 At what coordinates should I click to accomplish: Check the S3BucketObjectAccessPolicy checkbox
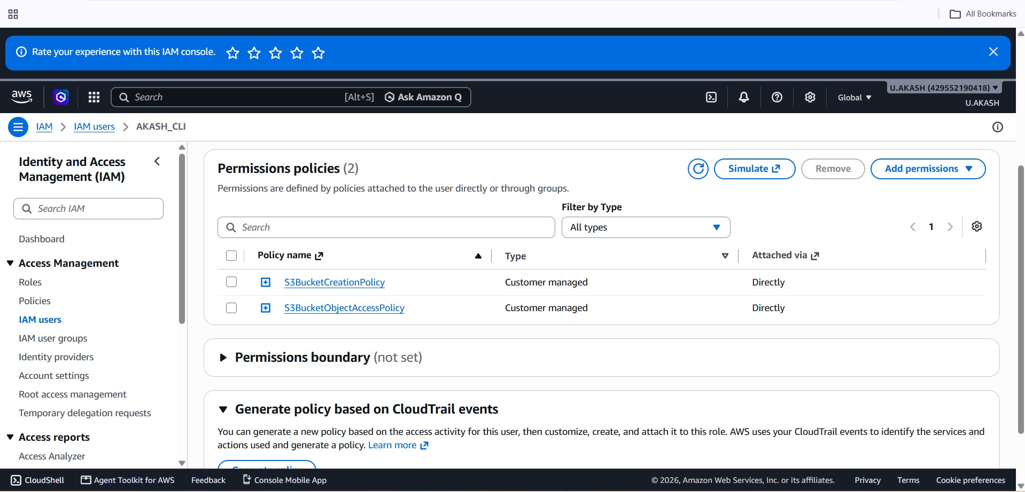[231, 308]
